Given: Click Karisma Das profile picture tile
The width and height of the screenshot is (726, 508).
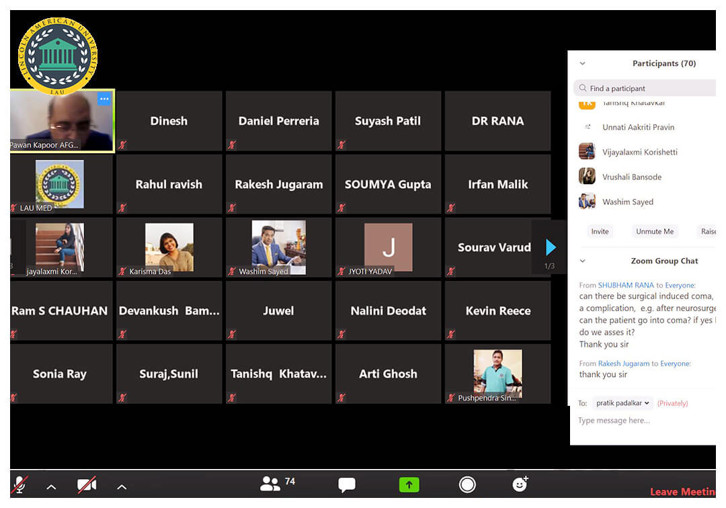Looking at the screenshot, I should tap(169, 247).
